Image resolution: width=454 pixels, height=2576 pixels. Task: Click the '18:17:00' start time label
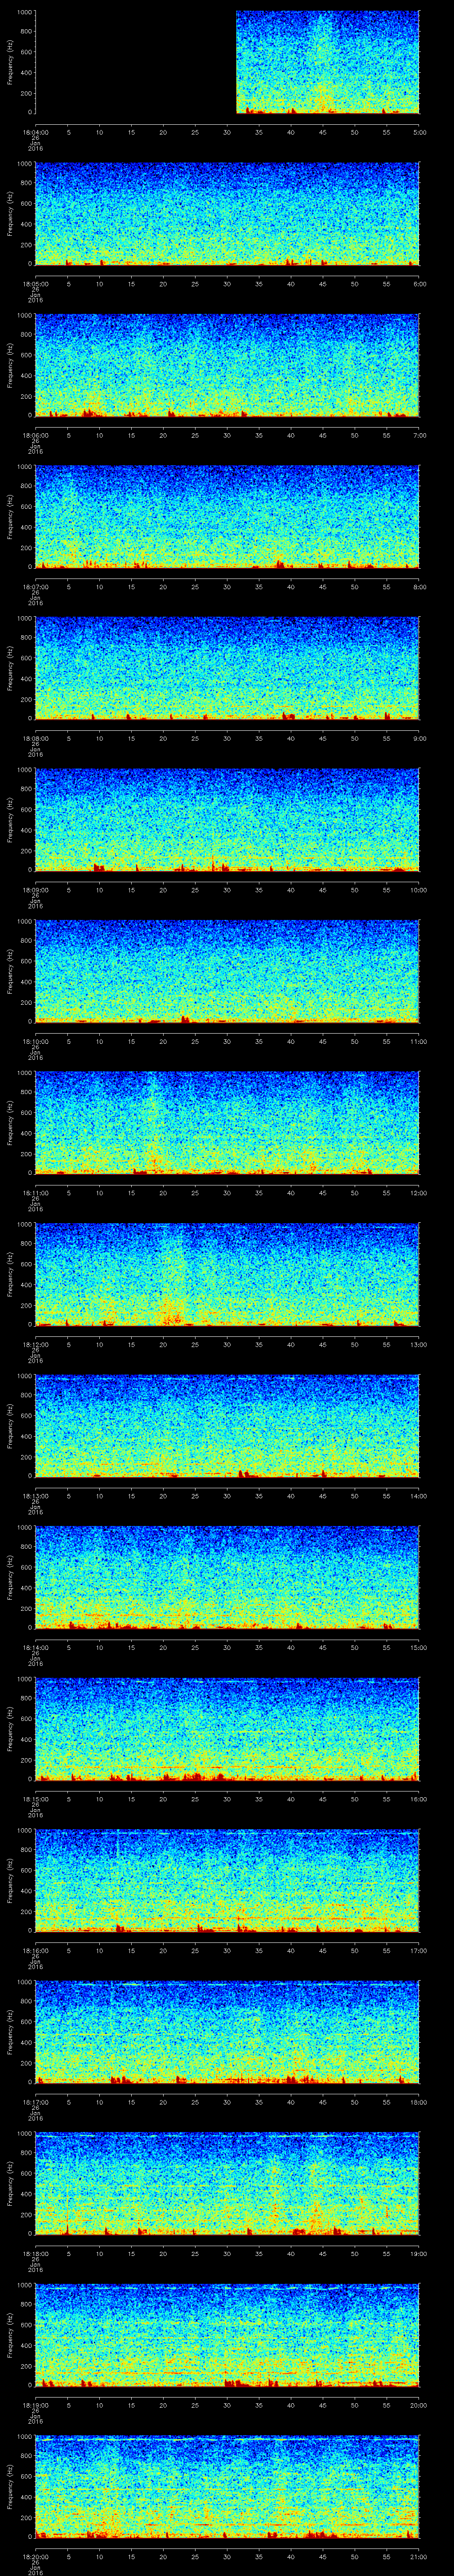pyautogui.click(x=36, y=2101)
